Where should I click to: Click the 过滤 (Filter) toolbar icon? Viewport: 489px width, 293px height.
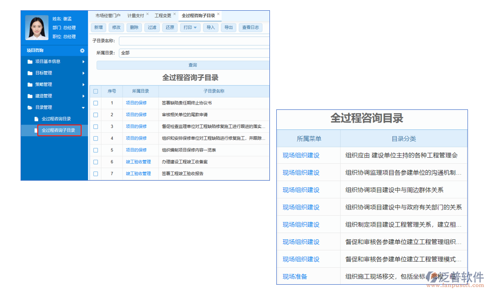(151, 27)
